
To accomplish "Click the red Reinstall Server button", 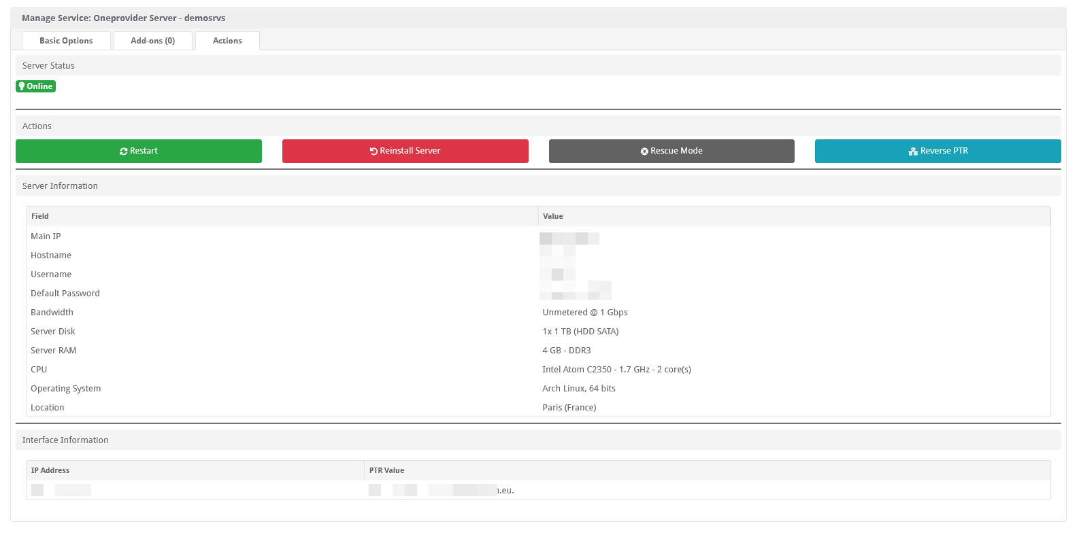I will pos(405,151).
